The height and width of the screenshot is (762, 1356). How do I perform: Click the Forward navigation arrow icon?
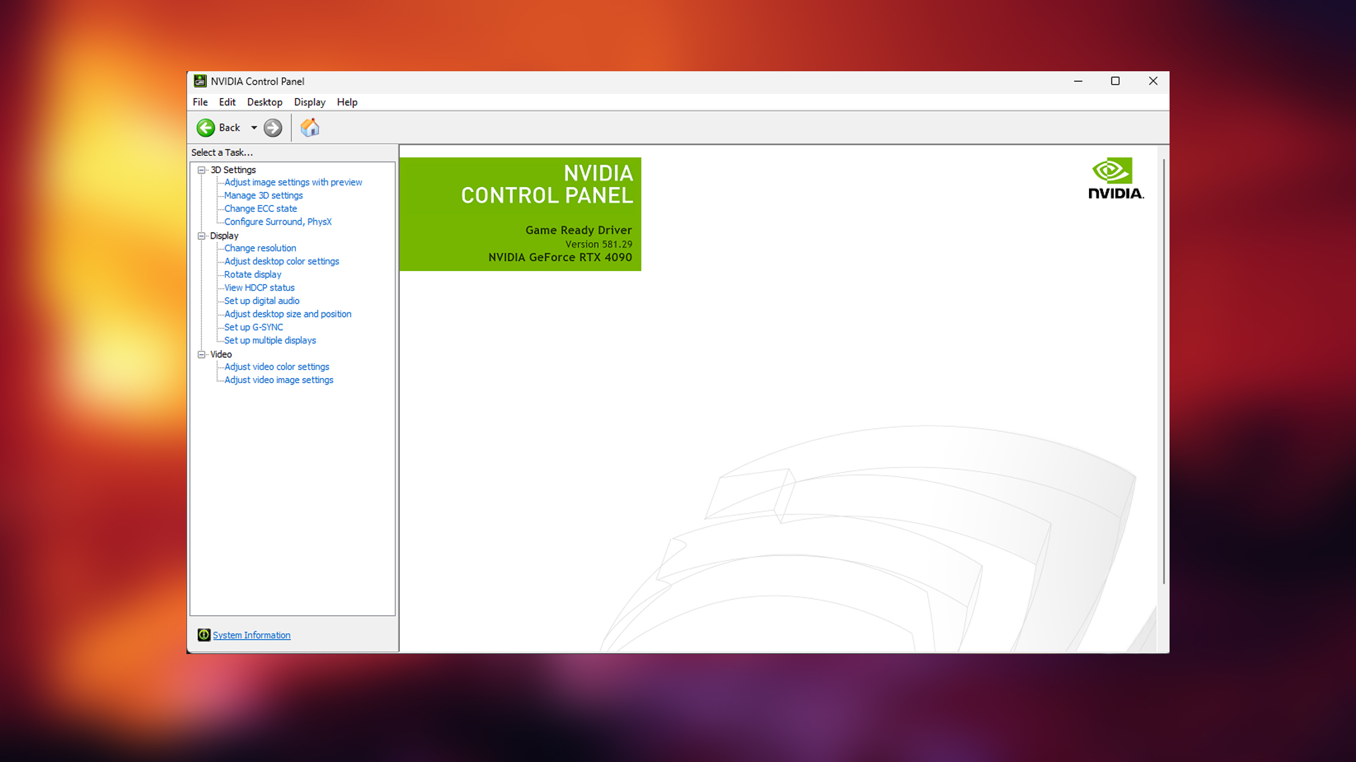coord(273,128)
